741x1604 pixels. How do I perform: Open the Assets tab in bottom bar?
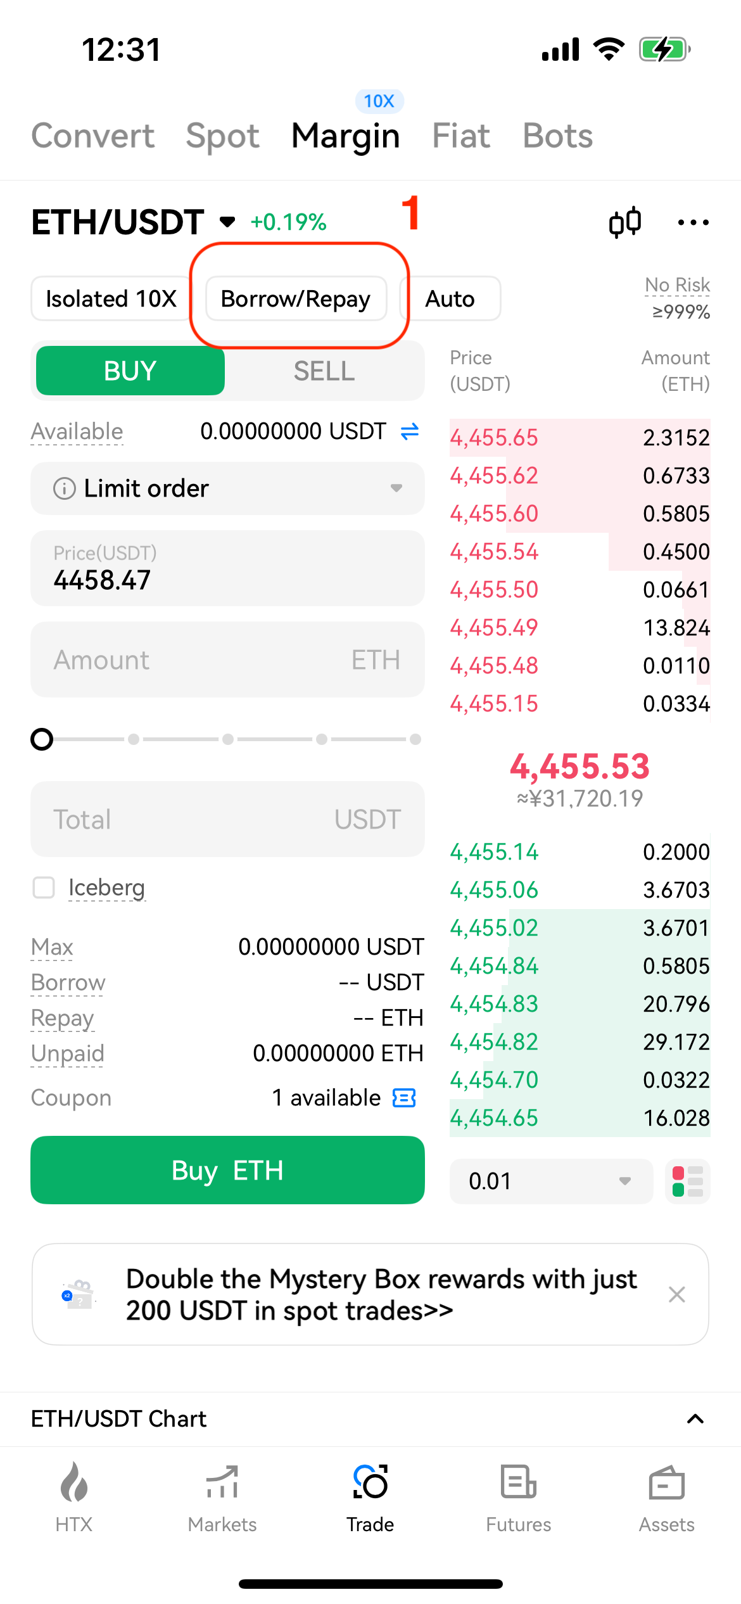click(x=666, y=1498)
